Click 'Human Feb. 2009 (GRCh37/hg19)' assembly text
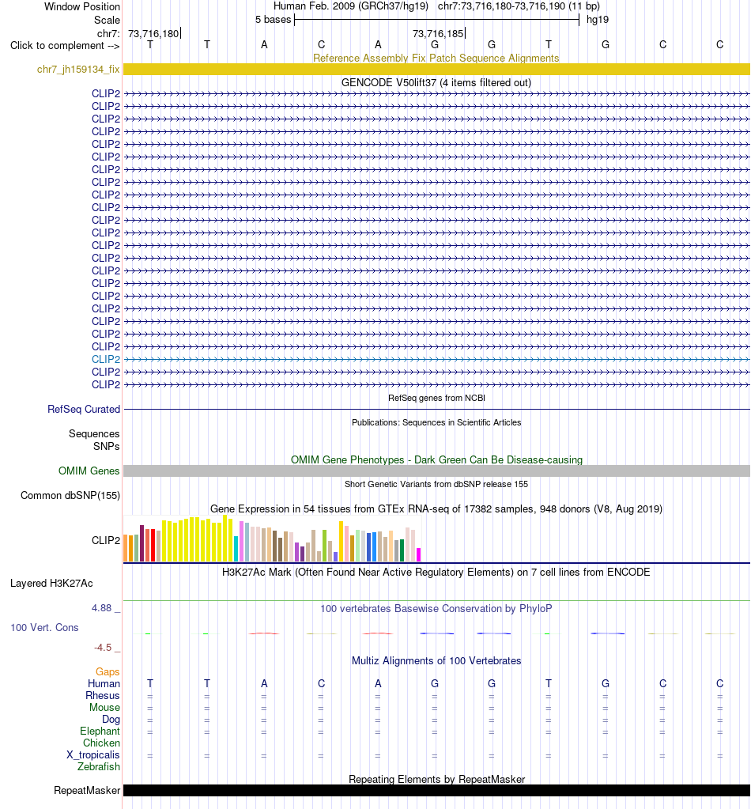The width and height of the screenshot is (751, 809). [351, 6]
